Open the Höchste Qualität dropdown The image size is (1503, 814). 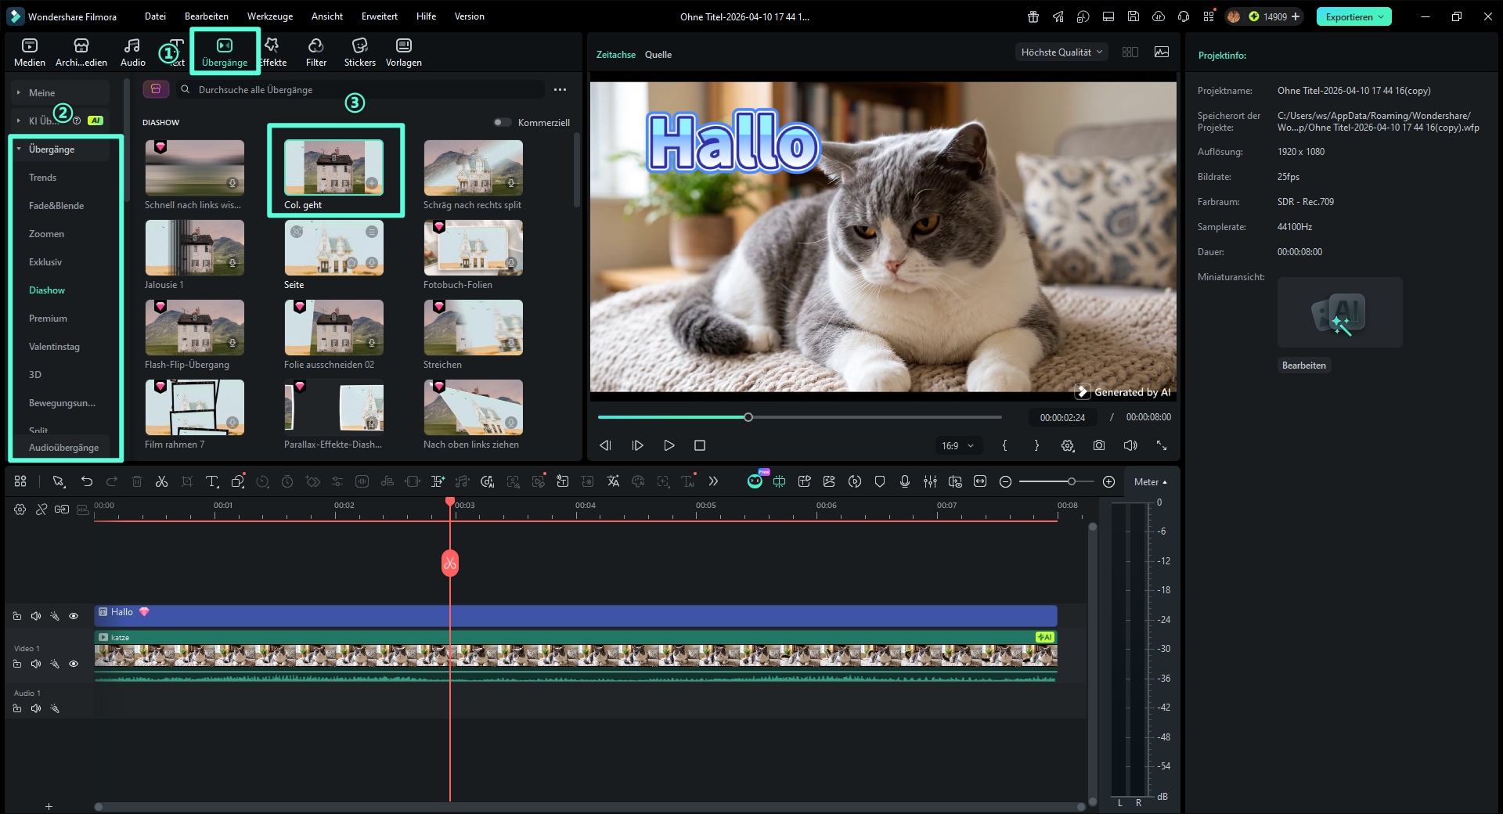[x=1061, y=52]
